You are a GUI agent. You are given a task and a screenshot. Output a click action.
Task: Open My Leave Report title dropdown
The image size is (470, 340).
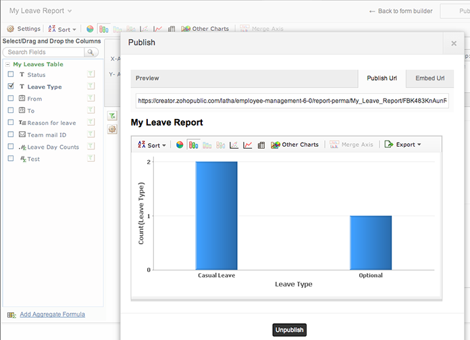click(41, 11)
